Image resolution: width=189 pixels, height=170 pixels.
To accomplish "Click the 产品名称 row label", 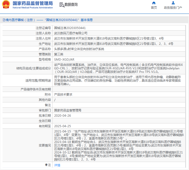I will pos(45,49).
